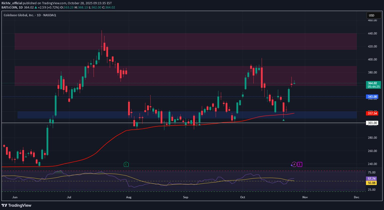
Task: Click the blue 343.00 price level label
Action: coord(372,96)
